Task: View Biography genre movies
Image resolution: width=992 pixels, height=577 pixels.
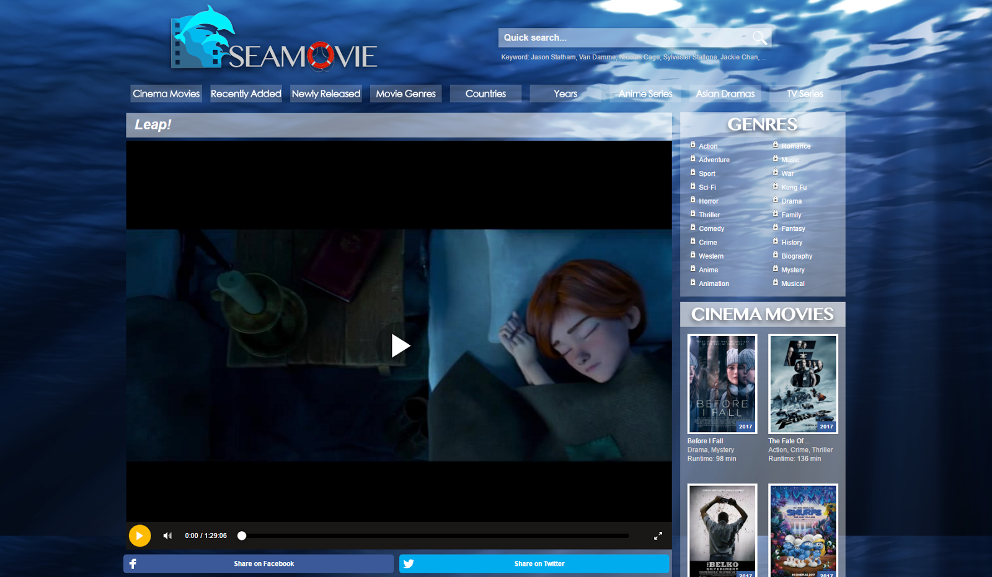Action: [x=797, y=256]
